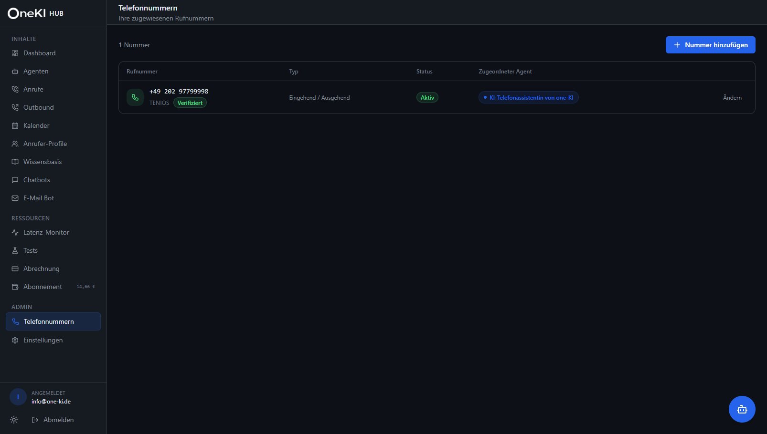Click Abmelden to log out
The height and width of the screenshot is (434, 767).
pos(53,420)
